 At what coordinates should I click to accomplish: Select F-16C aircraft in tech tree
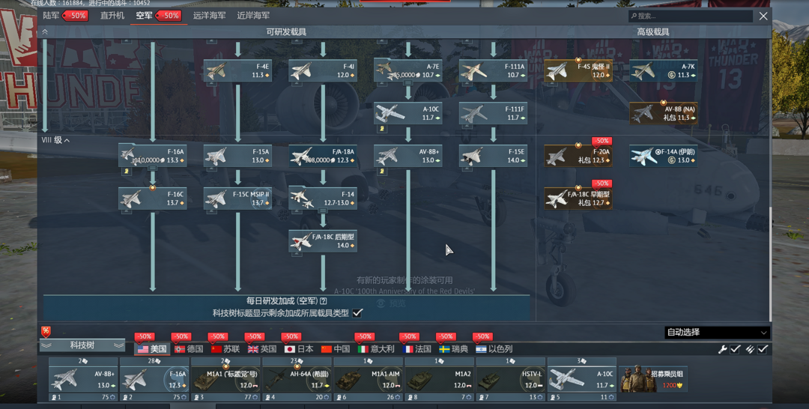[x=153, y=199]
